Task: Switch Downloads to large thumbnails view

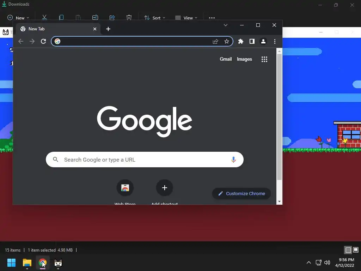Action: tap(356, 250)
